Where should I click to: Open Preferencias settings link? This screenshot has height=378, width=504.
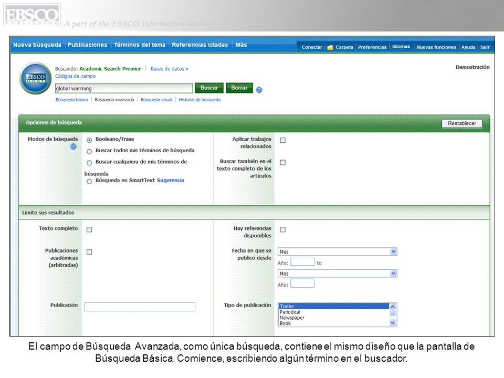point(372,47)
